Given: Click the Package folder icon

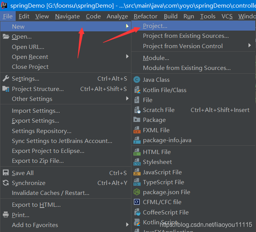Looking at the screenshot, I should point(137,120).
